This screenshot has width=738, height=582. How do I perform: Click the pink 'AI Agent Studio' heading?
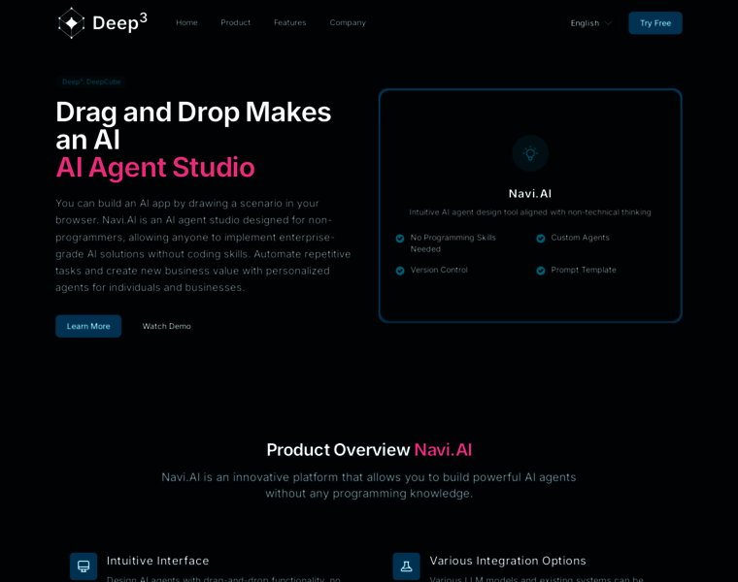coord(155,167)
